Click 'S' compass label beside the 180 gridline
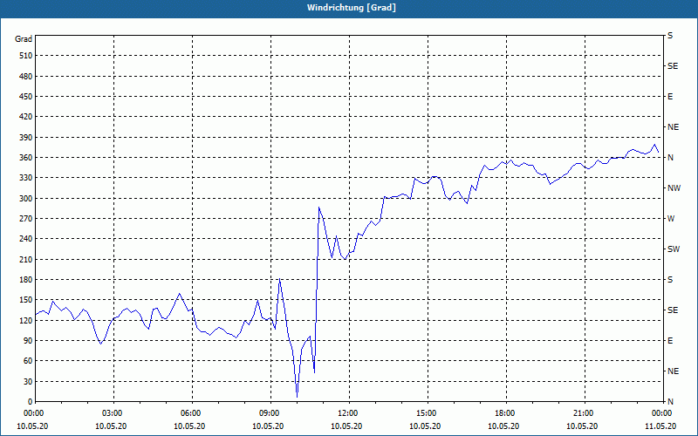 [670, 280]
